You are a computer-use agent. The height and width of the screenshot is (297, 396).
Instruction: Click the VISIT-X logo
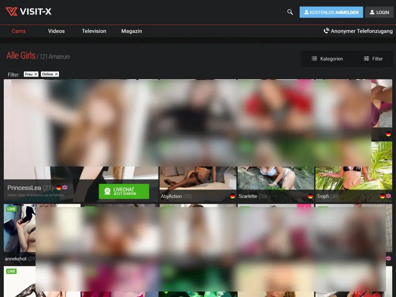point(28,12)
